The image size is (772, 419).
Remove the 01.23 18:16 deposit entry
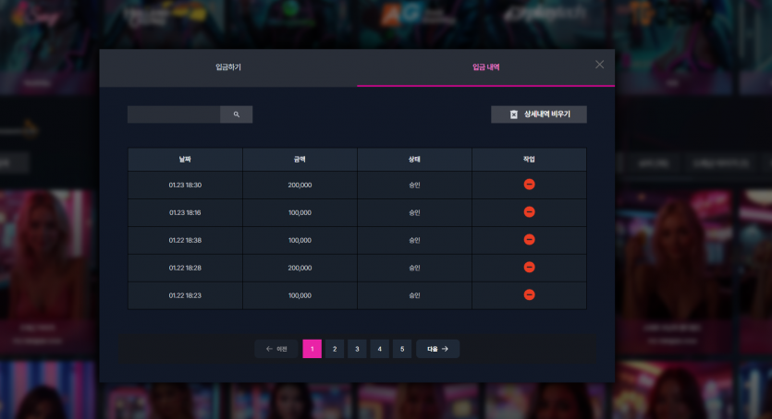(x=529, y=211)
